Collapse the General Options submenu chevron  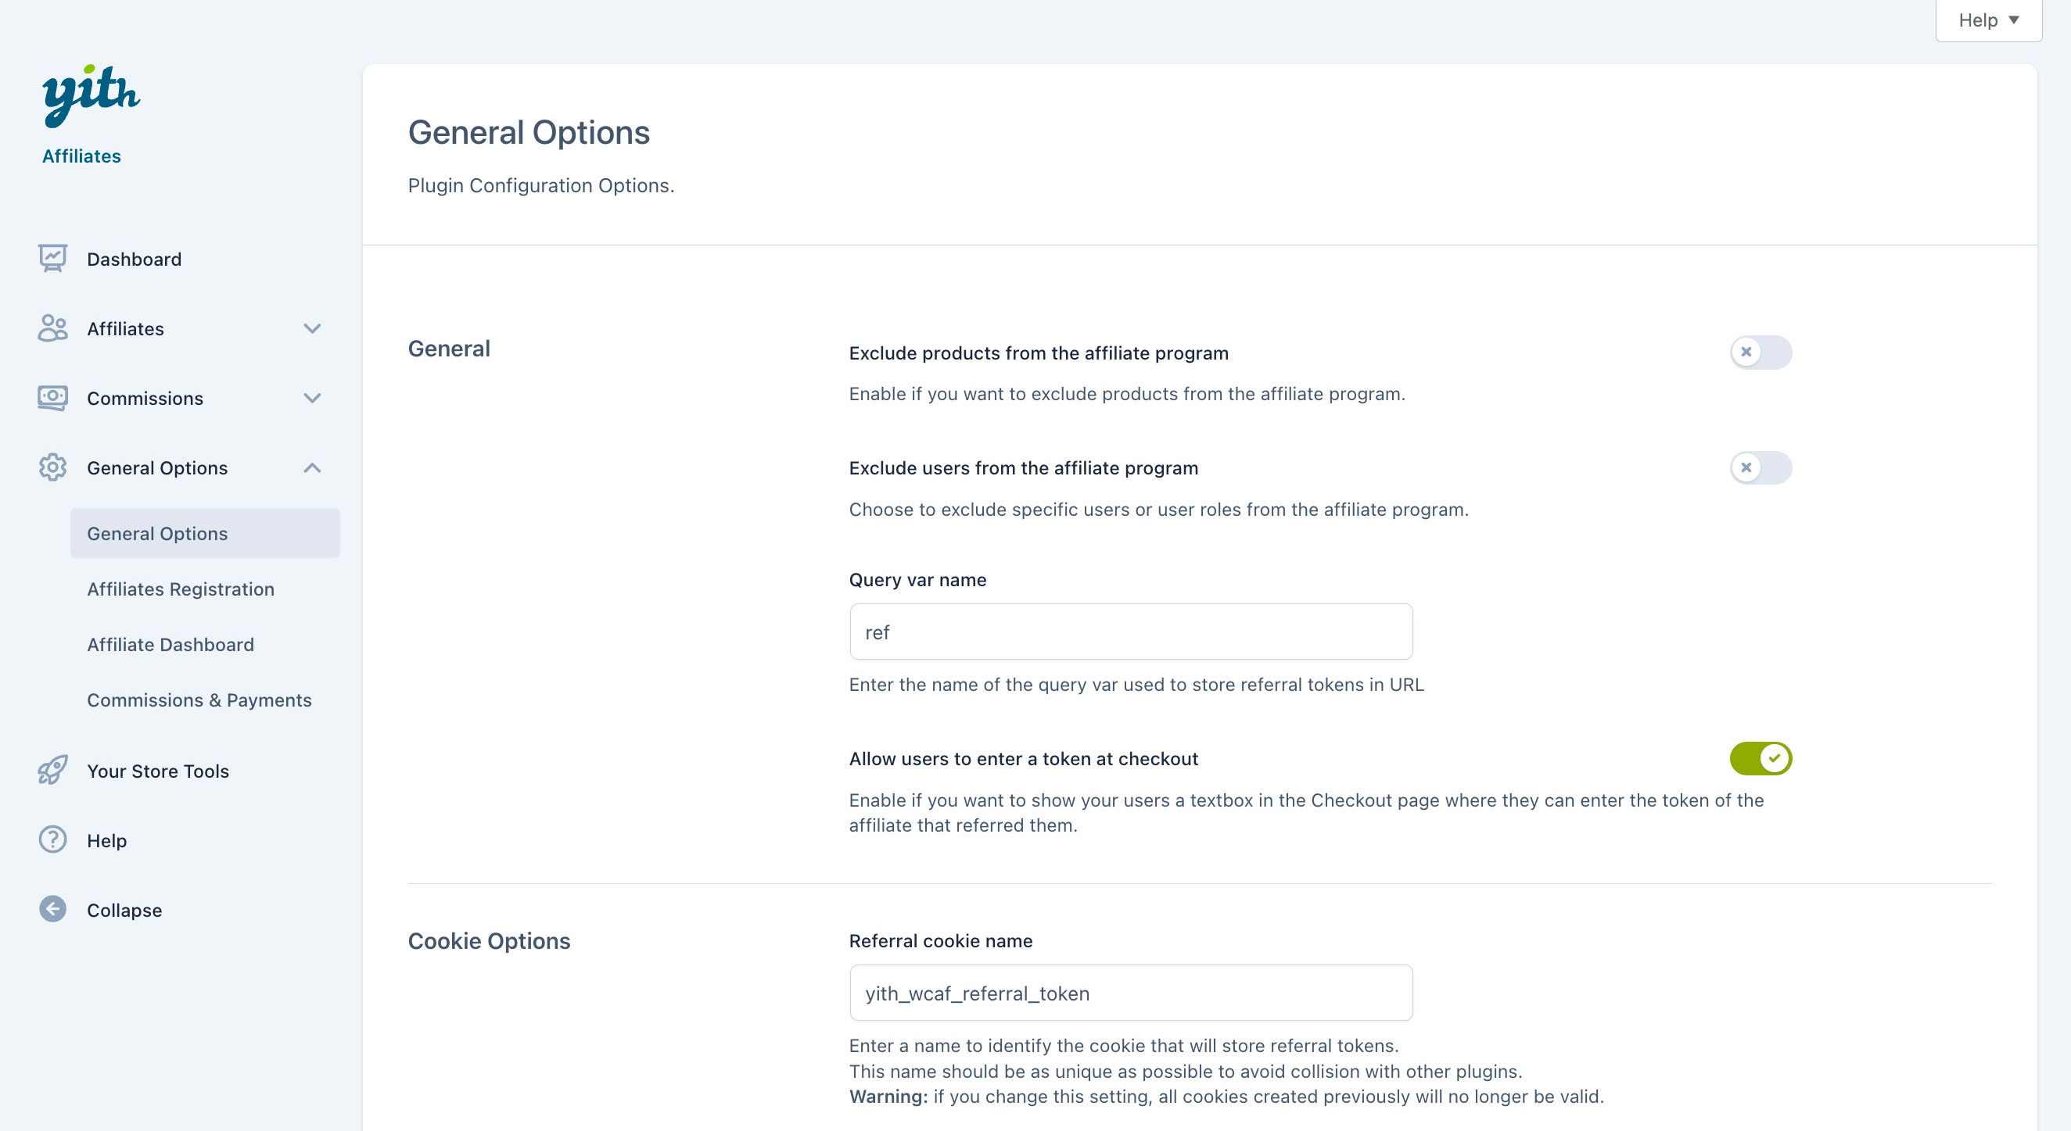pyautogui.click(x=312, y=467)
